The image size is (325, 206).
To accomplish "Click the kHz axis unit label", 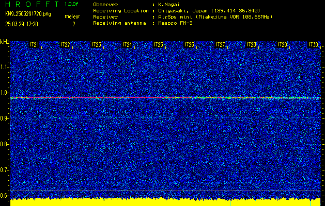I will pos(5,42).
